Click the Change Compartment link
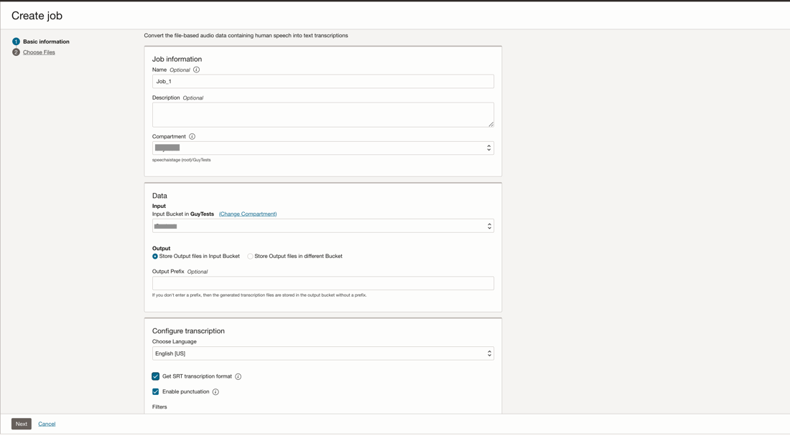790x438 pixels. click(x=248, y=214)
